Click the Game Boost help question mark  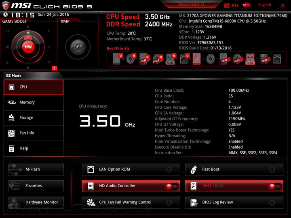(x=54, y=68)
